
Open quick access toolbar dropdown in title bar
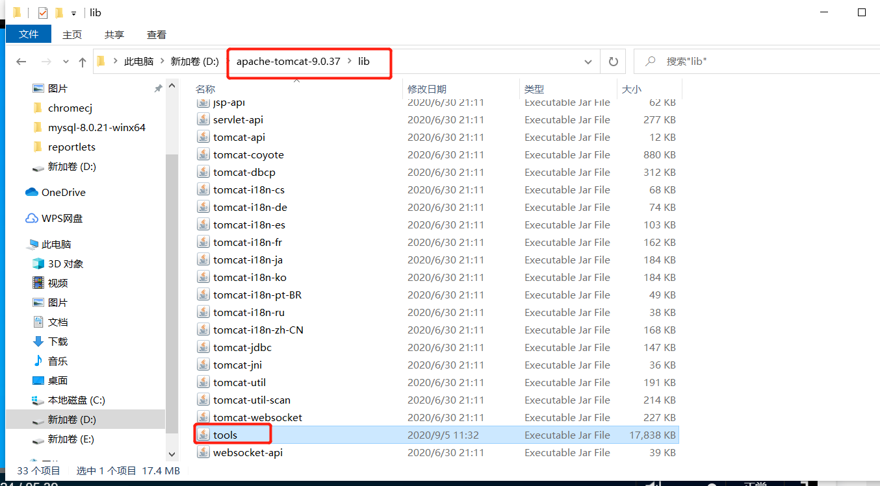73,13
